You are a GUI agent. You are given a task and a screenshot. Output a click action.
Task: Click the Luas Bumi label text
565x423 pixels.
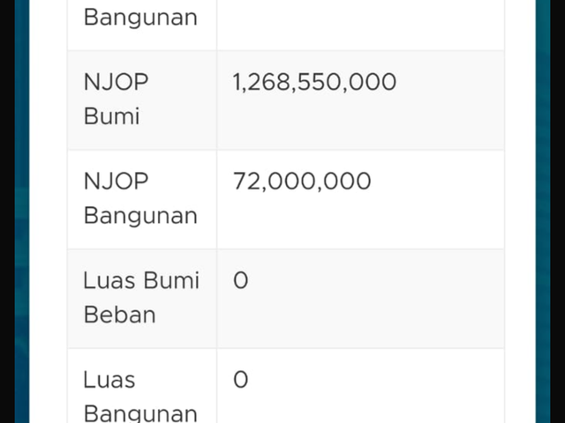pos(141,280)
